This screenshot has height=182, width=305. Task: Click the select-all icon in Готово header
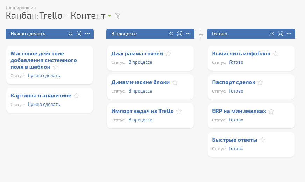pos(281,34)
